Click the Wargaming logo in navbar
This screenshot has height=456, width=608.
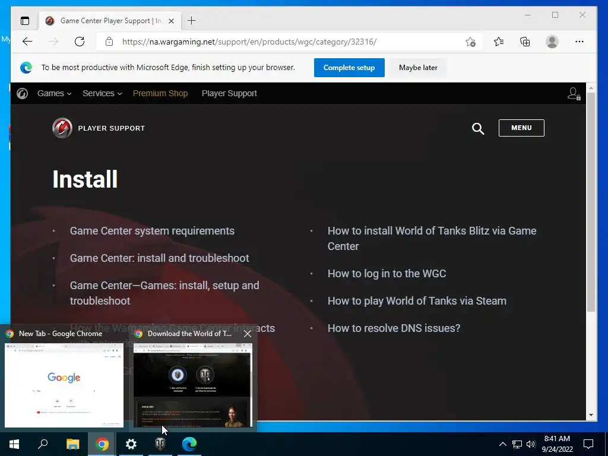(x=22, y=93)
